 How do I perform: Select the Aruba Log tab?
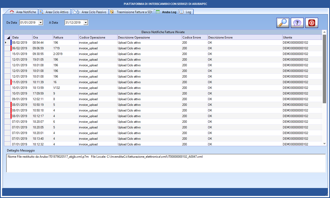point(167,12)
